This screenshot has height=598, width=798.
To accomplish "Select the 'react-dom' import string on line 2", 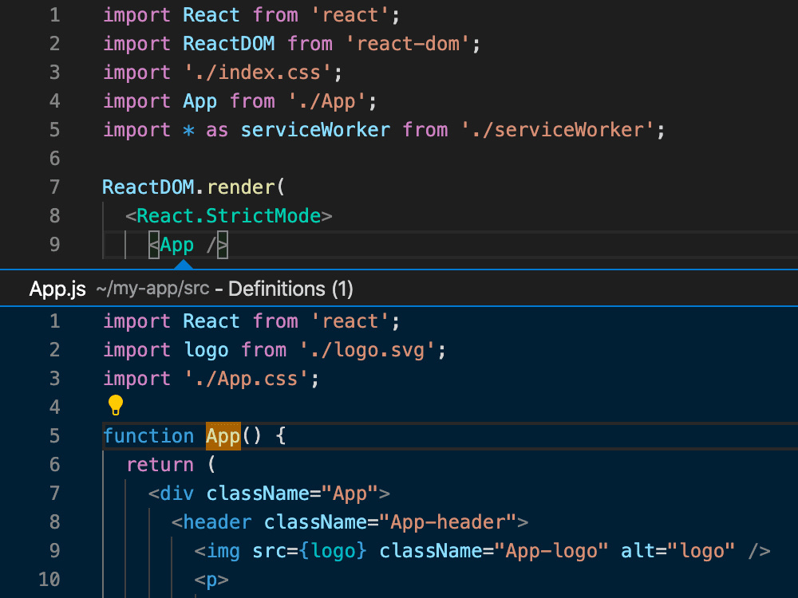I will click(408, 43).
